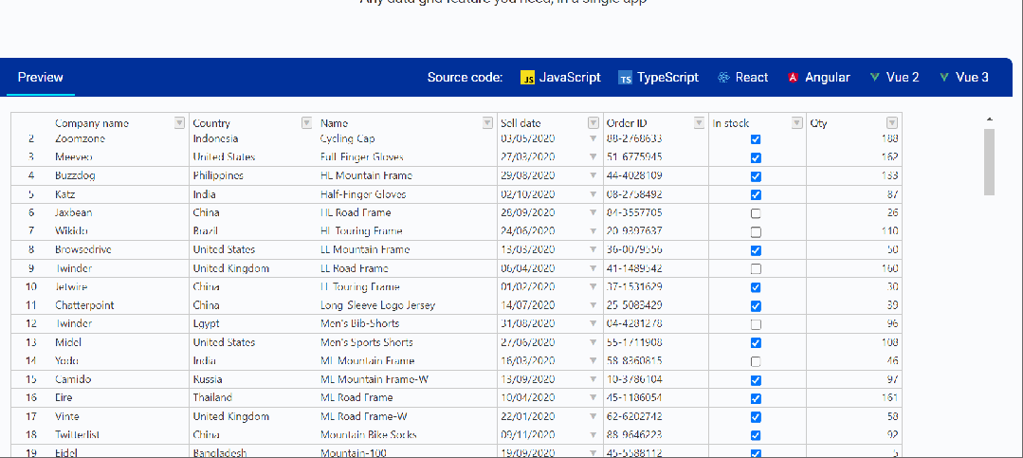Open the TypeScript source code link
Image resolution: width=1023 pixels, height=458 pixels.
tap(667, 78)
